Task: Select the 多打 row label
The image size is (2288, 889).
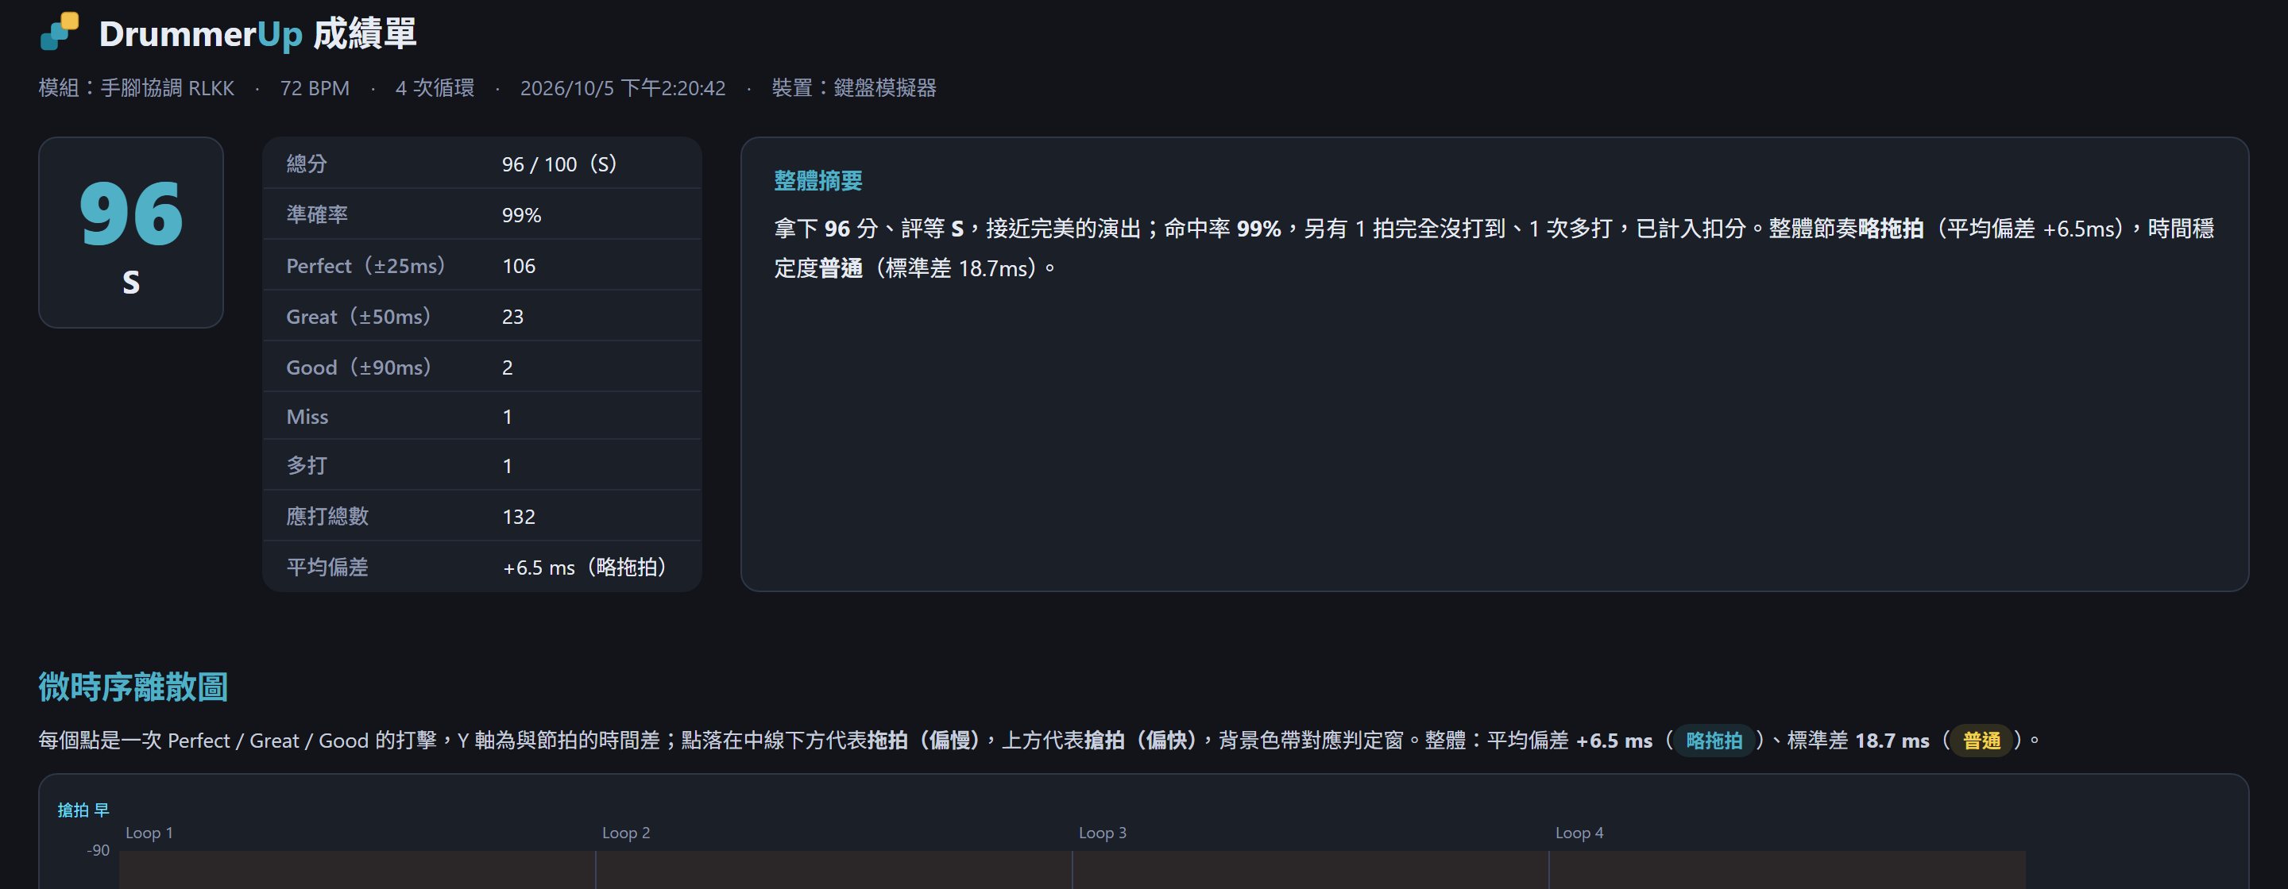Action: 307,465
